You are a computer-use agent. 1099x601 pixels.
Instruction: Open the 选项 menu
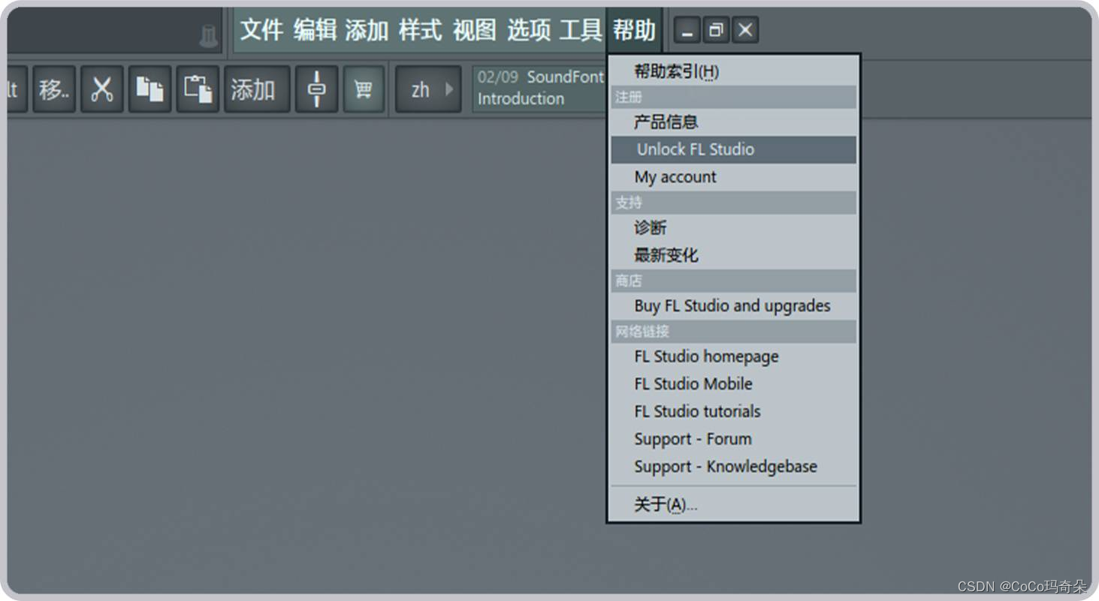point(528,30)
